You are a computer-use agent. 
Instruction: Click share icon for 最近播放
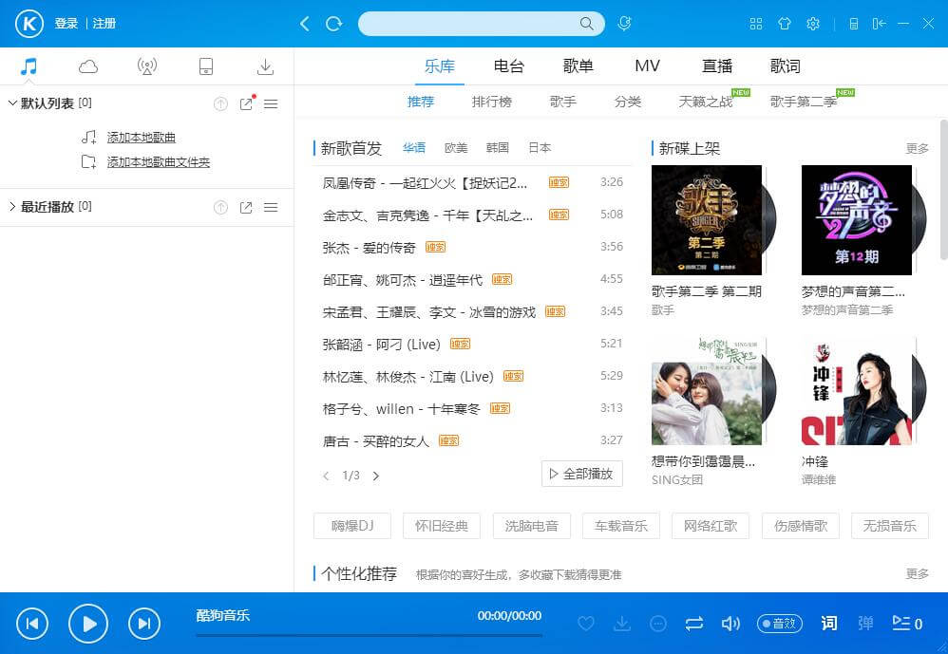click(246, 208)
